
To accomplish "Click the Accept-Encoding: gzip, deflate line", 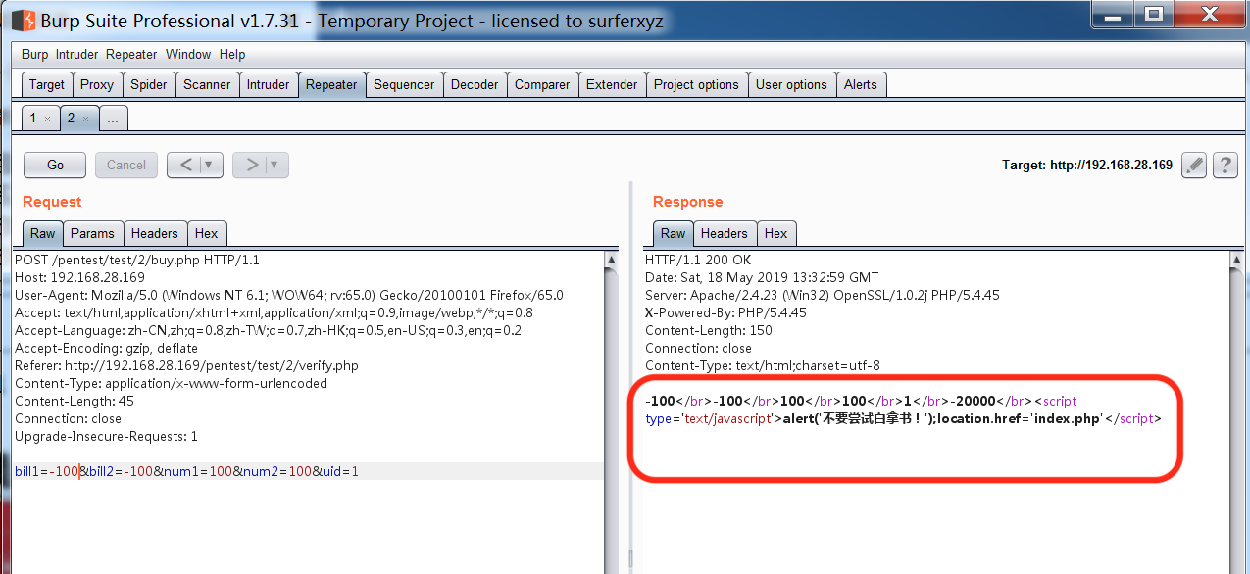I will tap(106, 348).
